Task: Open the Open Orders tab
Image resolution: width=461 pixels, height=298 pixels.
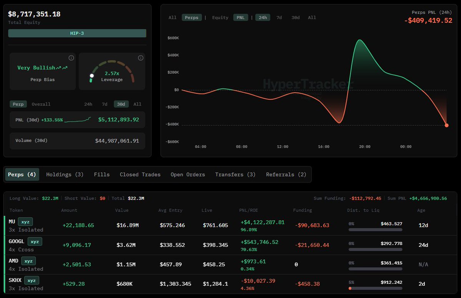Action: (188, 175)
